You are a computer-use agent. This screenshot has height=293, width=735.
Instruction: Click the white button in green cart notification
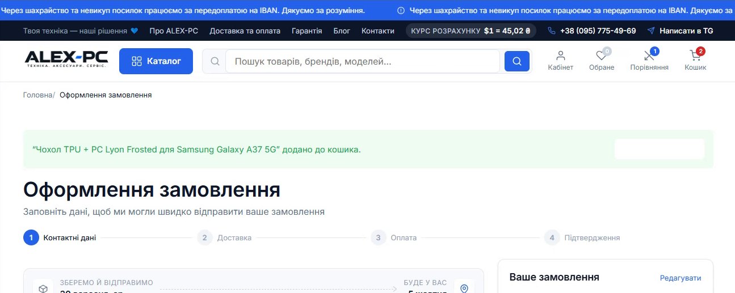coord(659,149)
